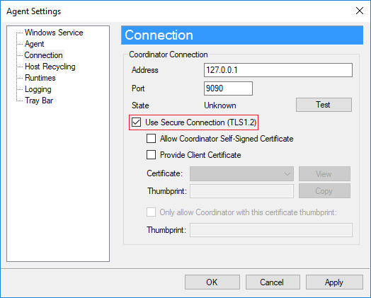This screenshot has height=298, width=371.
Task: Apply the agent settings
Action: point(334,282)
